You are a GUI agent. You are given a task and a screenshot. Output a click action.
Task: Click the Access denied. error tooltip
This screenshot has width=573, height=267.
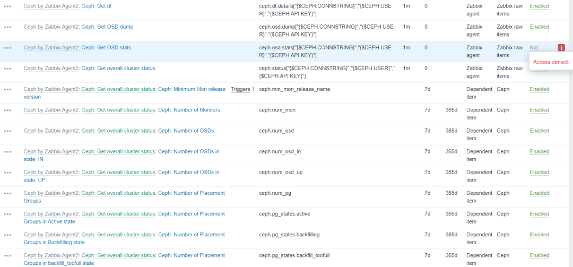(551, 62)
